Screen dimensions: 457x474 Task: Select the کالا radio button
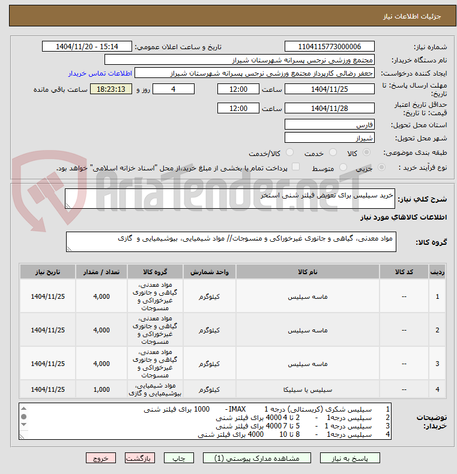[x=366, y=152]
